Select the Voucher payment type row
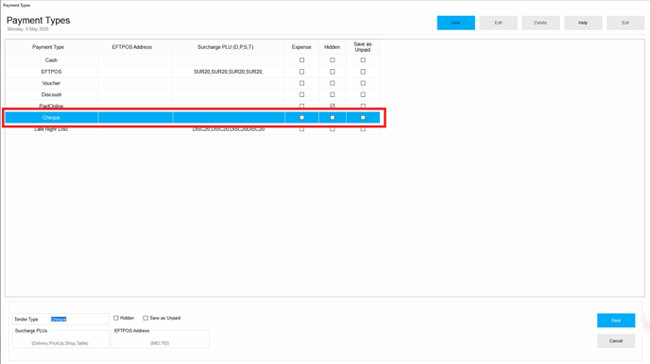Viewport: 650px width, 364px height. pyautogui.click(x=193, y=83)
